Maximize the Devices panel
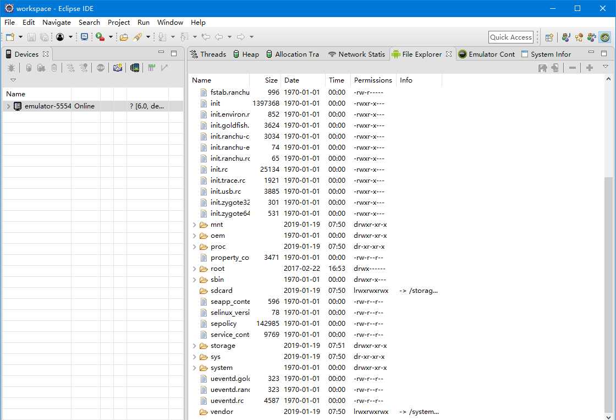The width and height of the screenshot is (616, 420). click(x=174, y=53)
